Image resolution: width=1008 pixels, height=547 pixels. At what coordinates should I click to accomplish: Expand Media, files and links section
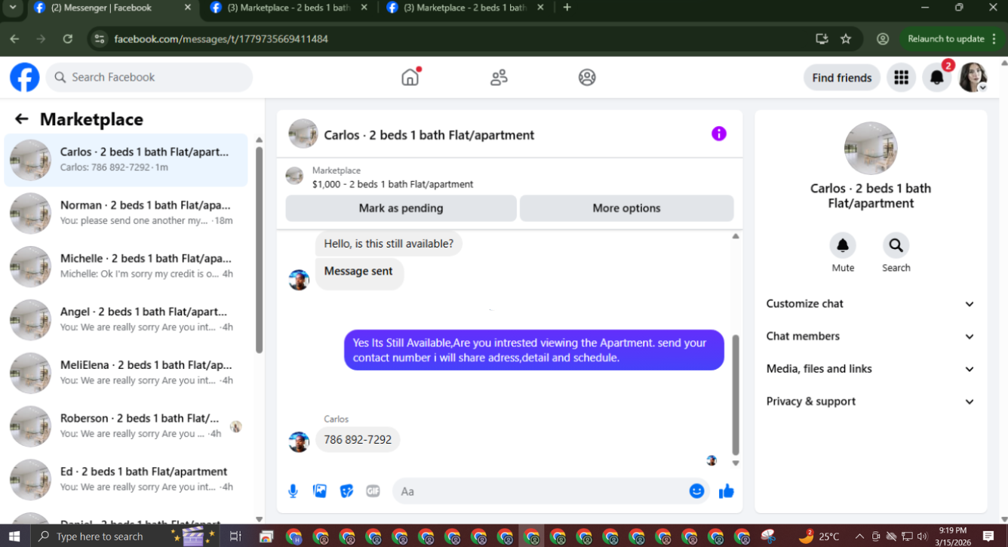[871, 369]
